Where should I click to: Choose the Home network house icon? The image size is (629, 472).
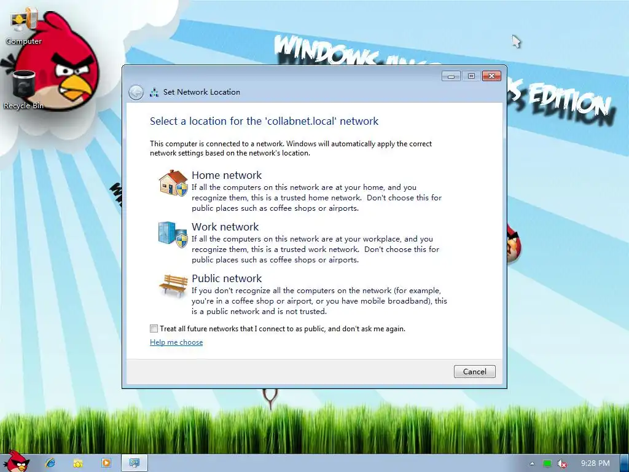173,183
